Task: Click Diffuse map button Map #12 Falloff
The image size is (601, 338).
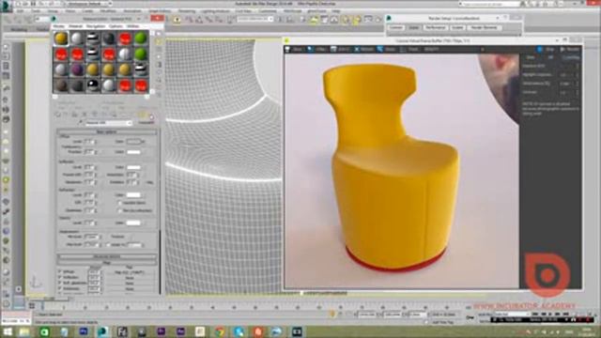Action: point(130,272)
